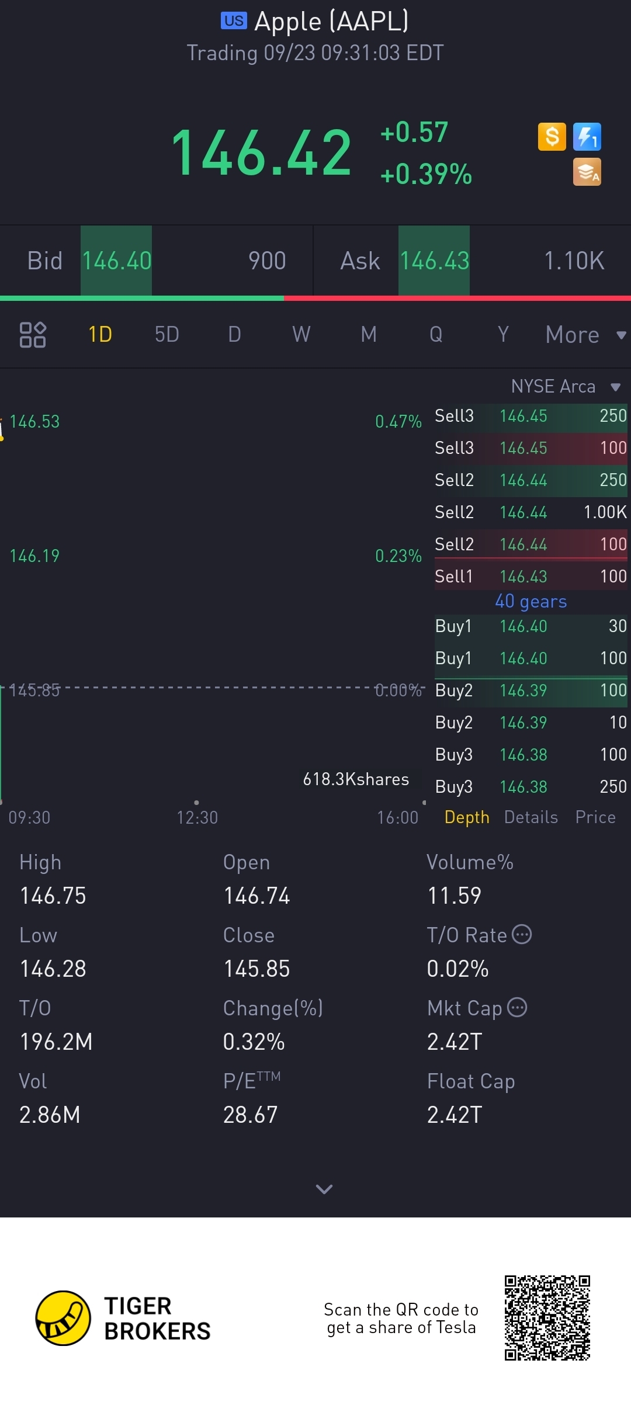Tap the Tesla share QR code
The image size is (631, 1419).
point(547,1318)
